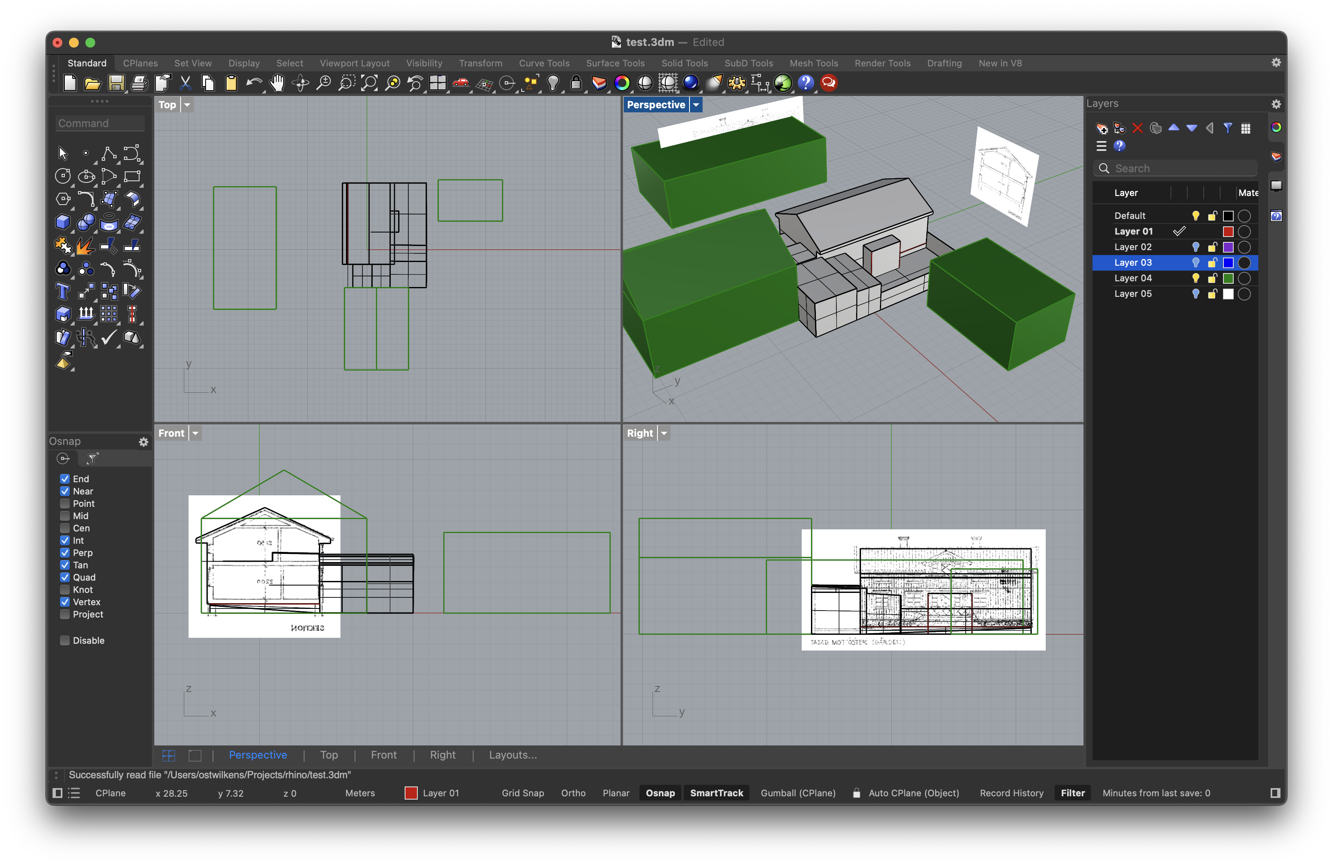Enable Ortho mode in the status bar
The height and width of the screenshot is (866, 1333).
(573, 793)
